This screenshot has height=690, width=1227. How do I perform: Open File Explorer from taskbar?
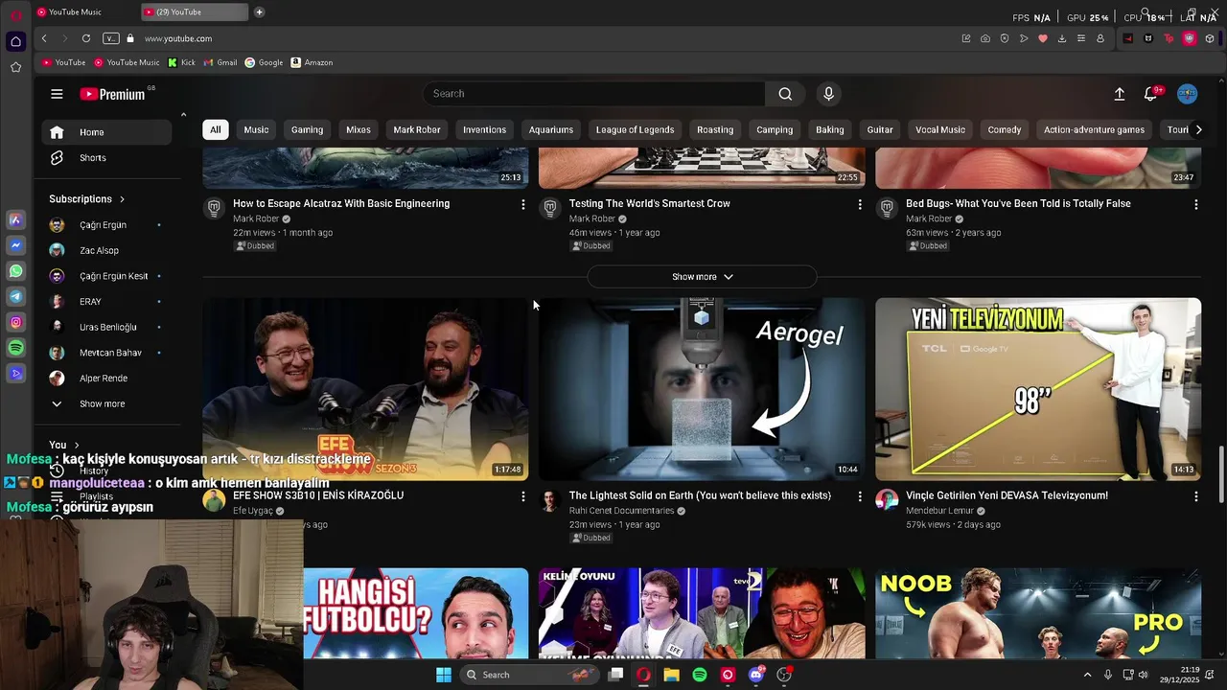671,675
